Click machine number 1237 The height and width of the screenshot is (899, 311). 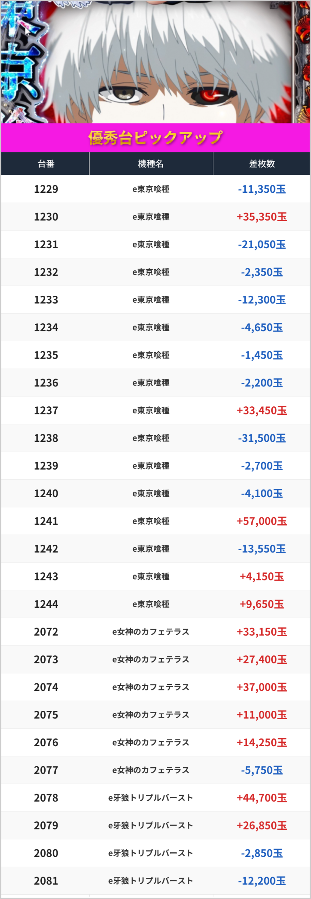coord(46,411)
